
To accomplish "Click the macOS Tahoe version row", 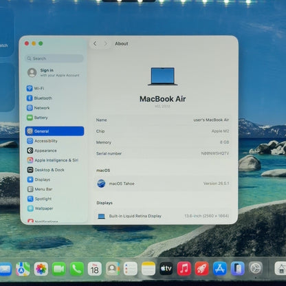I will tap(162, 184).
